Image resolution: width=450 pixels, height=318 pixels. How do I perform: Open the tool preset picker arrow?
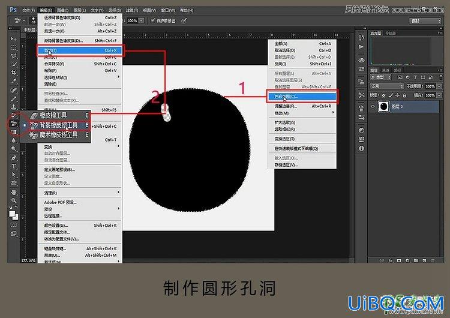coord(24,20)
